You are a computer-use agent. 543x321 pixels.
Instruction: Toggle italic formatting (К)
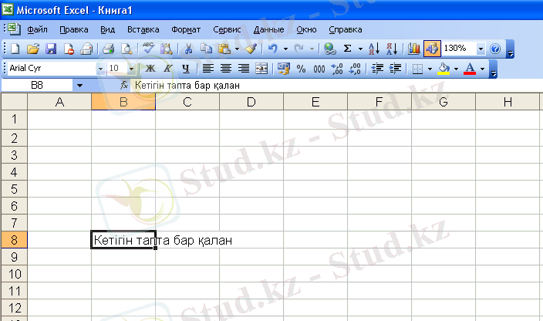pos(167,69)
